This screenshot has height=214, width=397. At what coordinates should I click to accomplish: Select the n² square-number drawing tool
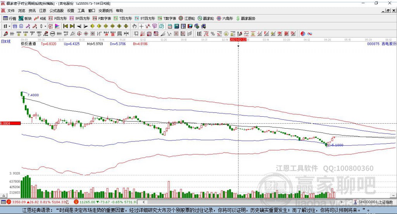tap(66, 34)
